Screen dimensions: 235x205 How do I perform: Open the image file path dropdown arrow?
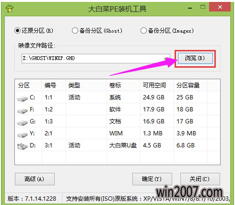pyautogui.click(x=166, y=59)
